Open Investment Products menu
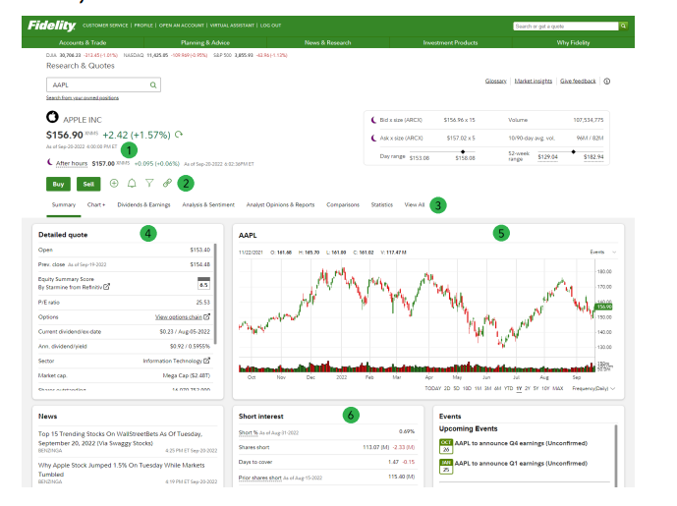The width and height of the screenshot is (677, 506). [x=450, y=43]
